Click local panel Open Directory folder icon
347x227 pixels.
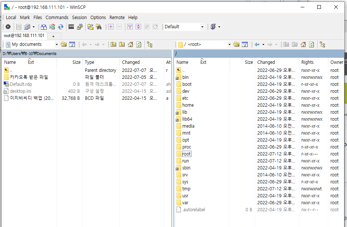(x=64, y=44)
